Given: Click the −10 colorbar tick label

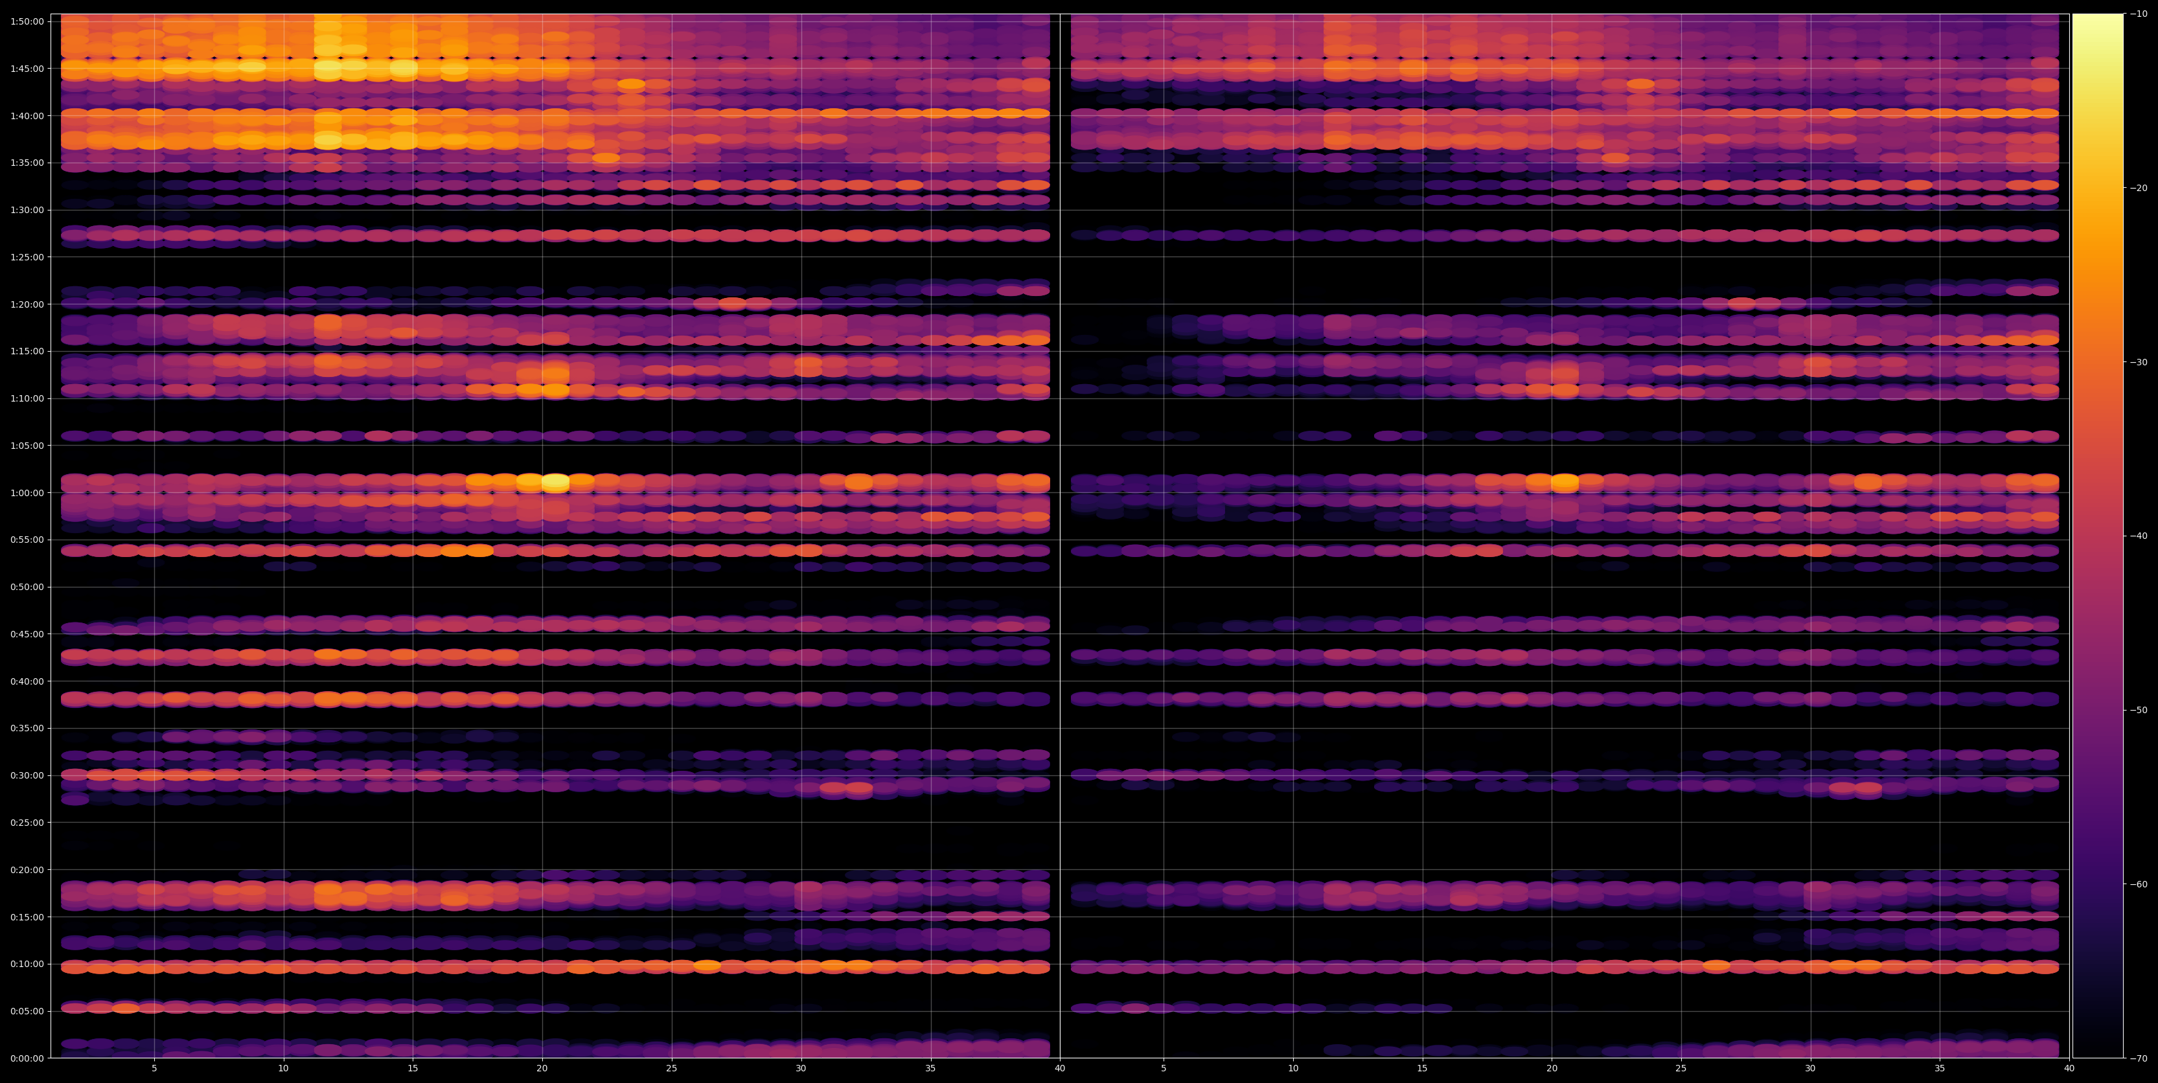Looking at the screenshot, I should click(2139, 14).
